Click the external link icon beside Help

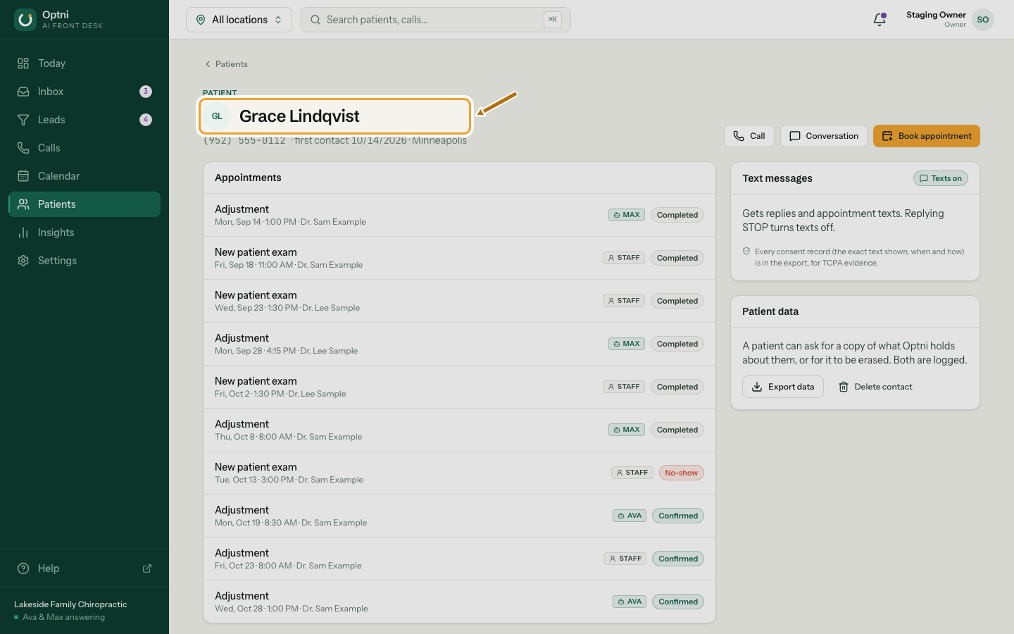147,568
